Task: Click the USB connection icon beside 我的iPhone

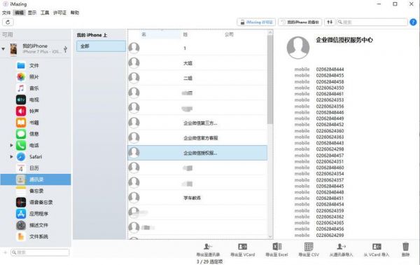Action: pyautogui.click(x=65, y=49)
